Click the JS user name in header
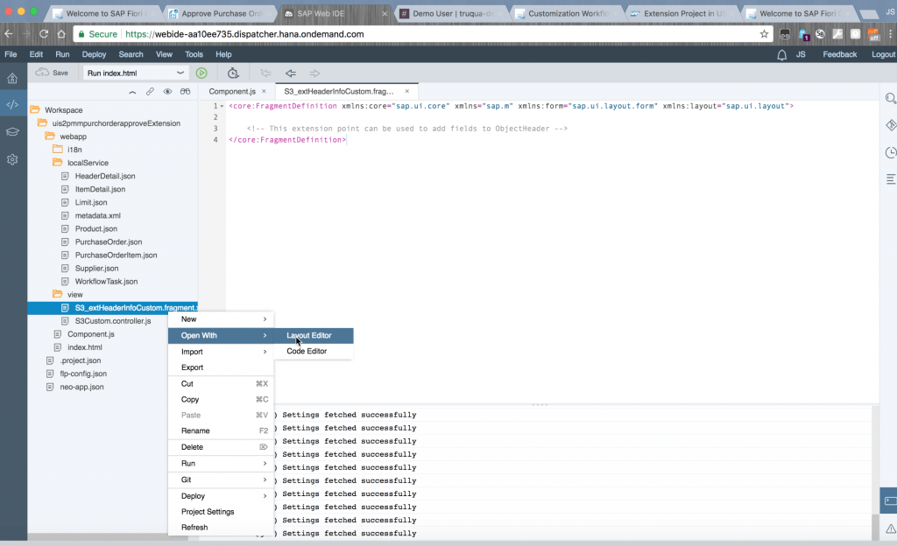 801,54
